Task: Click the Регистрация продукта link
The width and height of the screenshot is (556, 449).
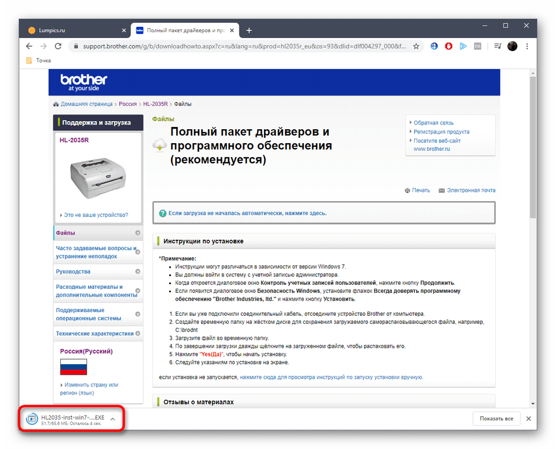Action: (441, 132)
